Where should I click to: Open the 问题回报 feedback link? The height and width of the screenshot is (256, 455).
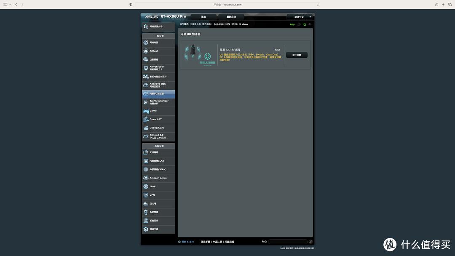[x=229, y=242]
